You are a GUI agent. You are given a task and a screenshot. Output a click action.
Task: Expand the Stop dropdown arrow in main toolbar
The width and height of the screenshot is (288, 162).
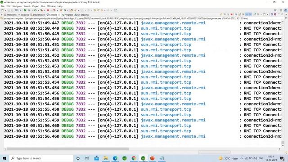tap(51, 10)
